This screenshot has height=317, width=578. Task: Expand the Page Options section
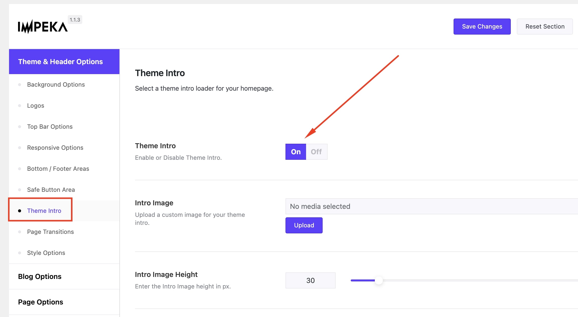41,302
